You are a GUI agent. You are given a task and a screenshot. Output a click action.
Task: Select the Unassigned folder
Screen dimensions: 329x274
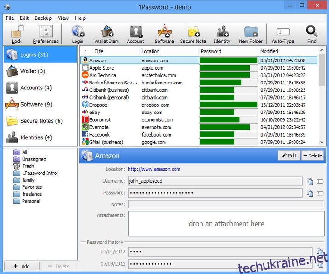(x=30, y=159)
